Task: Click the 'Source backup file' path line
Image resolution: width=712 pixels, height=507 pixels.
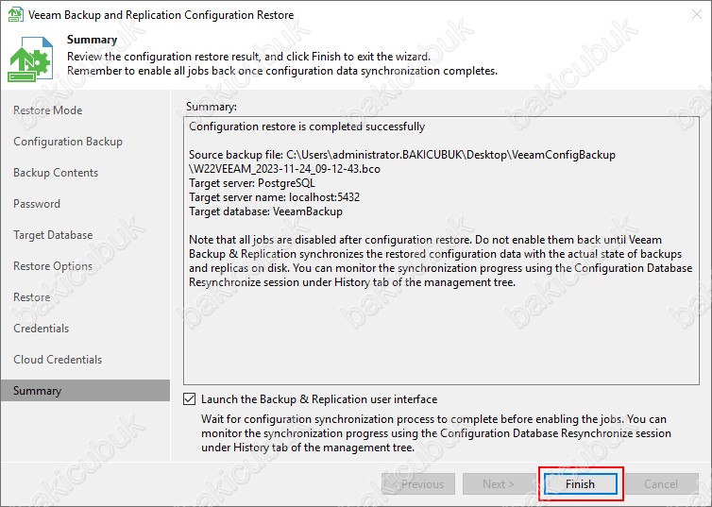Action: (402, 155)
